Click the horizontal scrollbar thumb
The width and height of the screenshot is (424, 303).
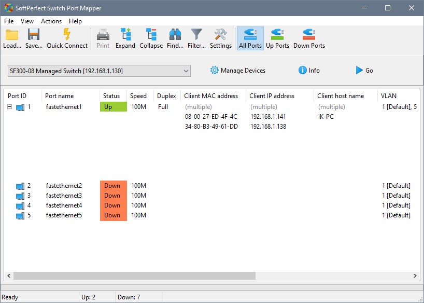click(134, 276)
